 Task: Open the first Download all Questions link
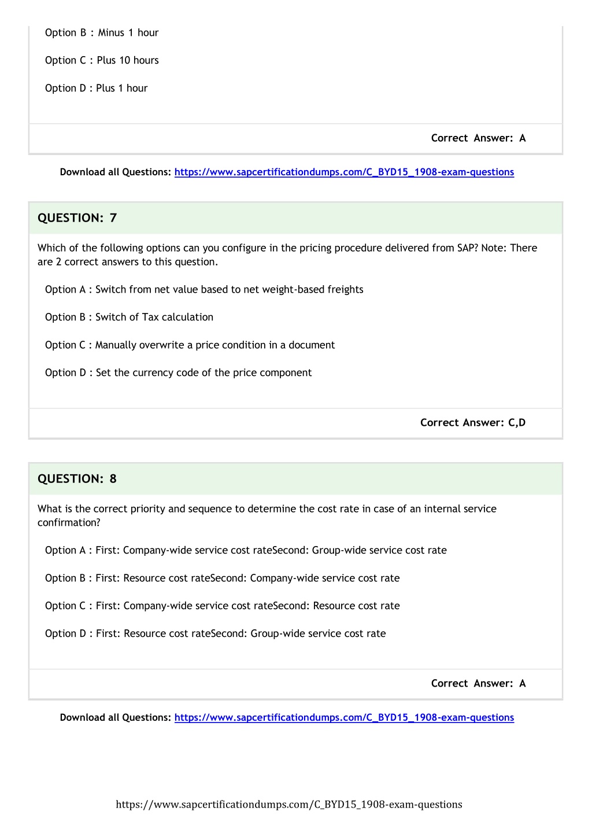[x=344, y=172]
